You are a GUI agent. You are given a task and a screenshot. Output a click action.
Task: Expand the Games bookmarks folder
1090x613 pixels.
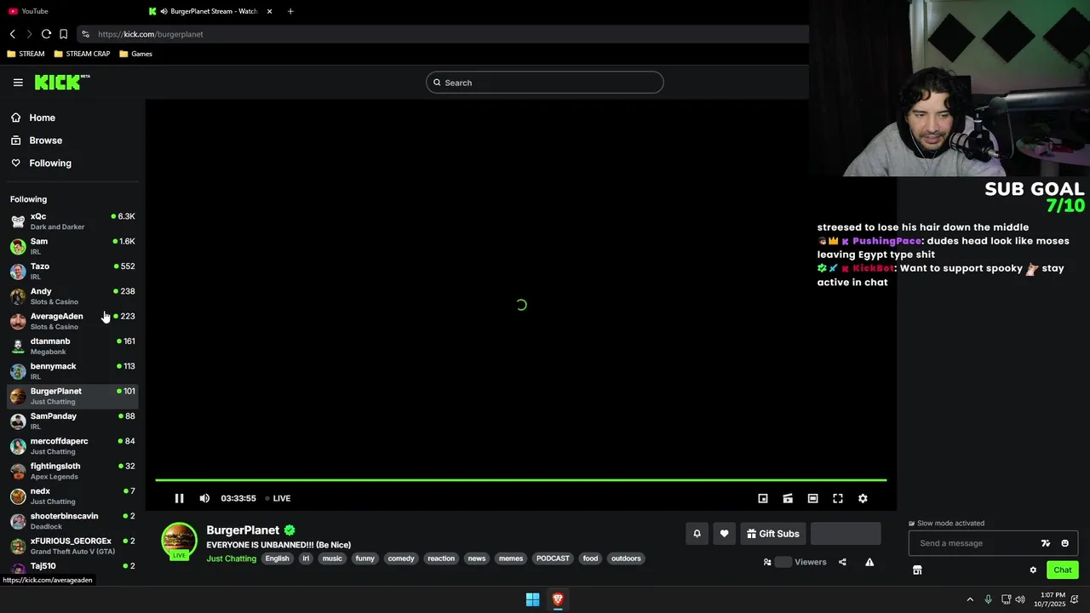point(136,54)
